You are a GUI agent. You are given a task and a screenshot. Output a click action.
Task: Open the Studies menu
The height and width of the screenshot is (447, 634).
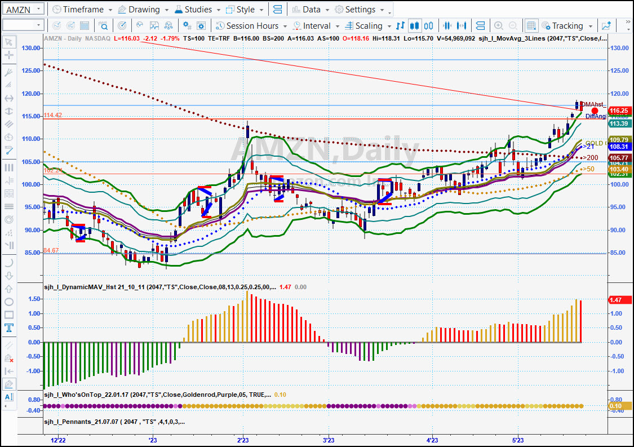point(197,10)
